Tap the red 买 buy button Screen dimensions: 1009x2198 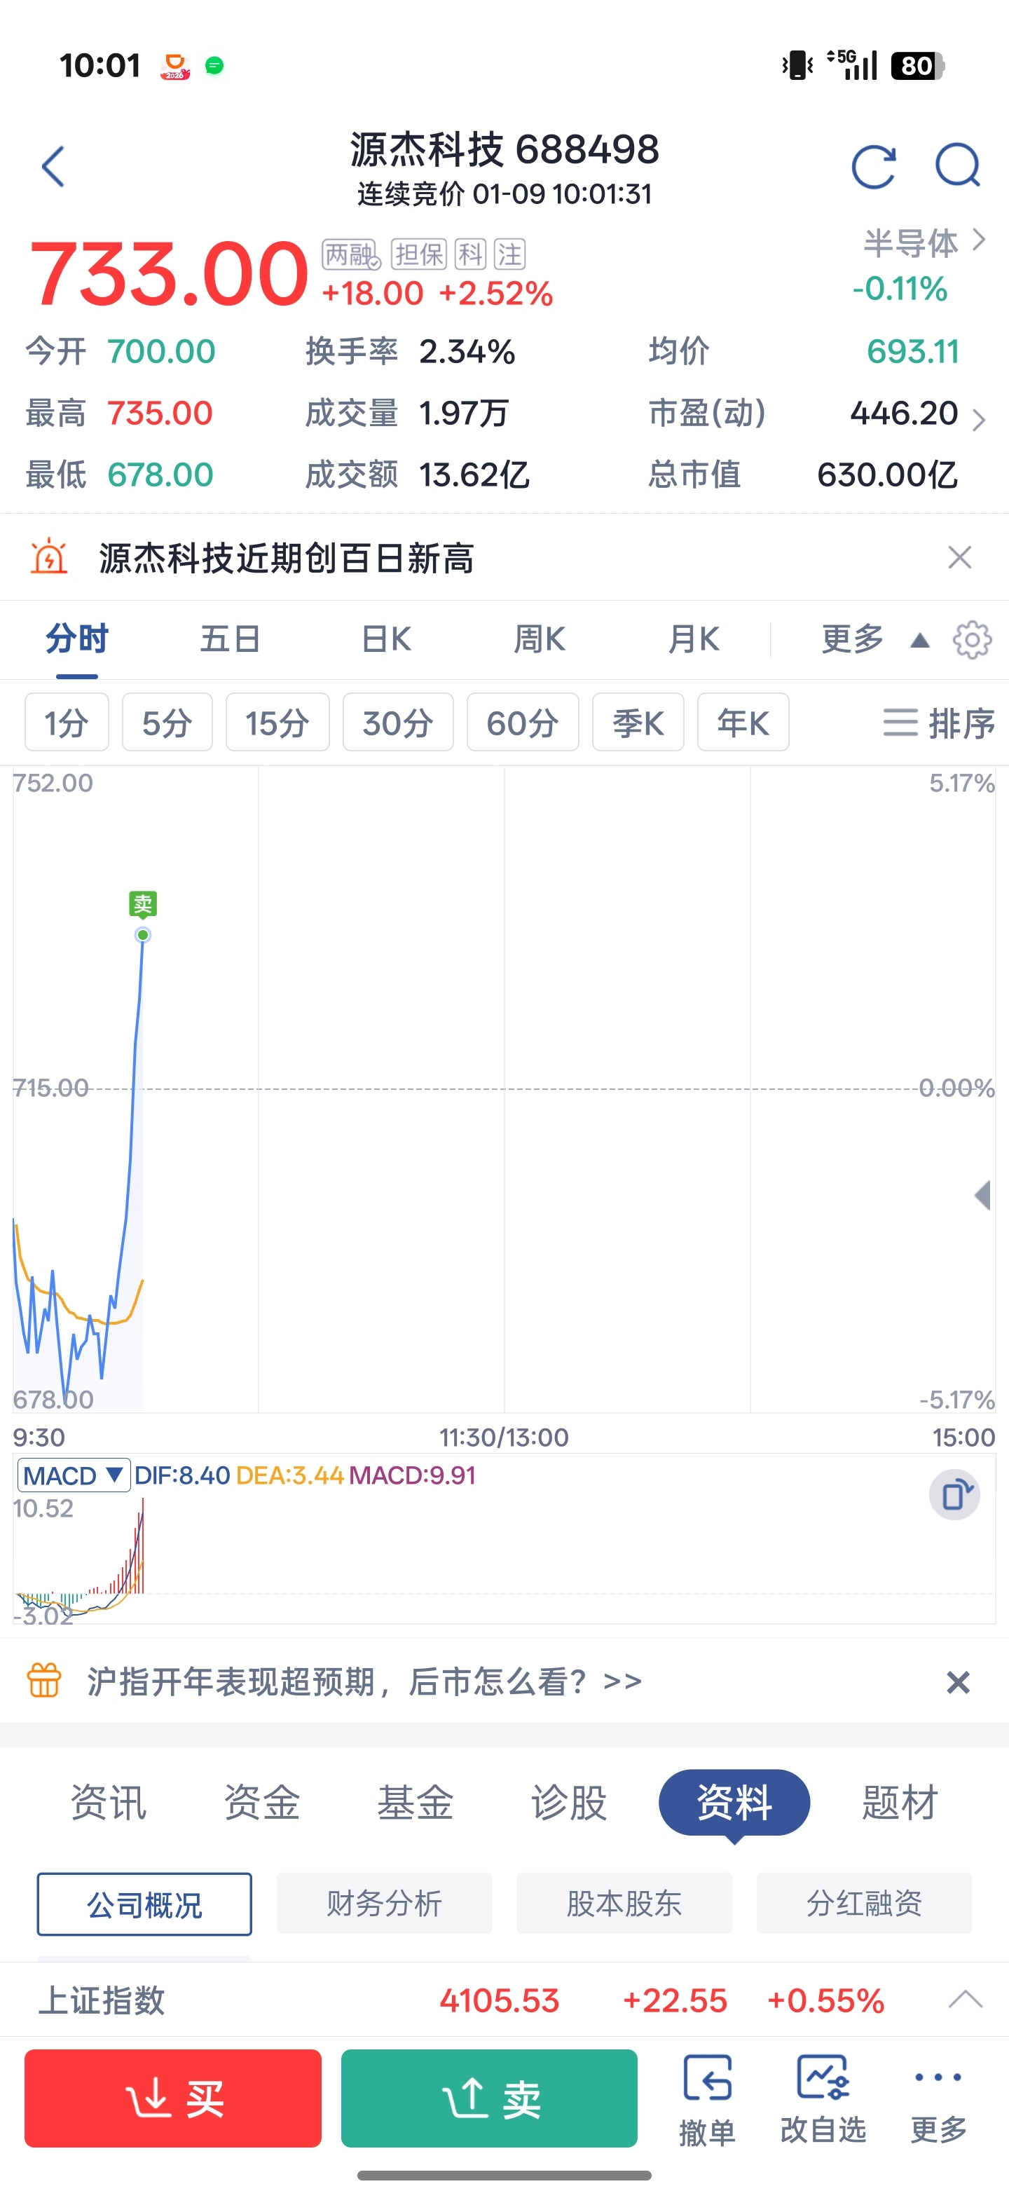click(x=173, y=2098)
